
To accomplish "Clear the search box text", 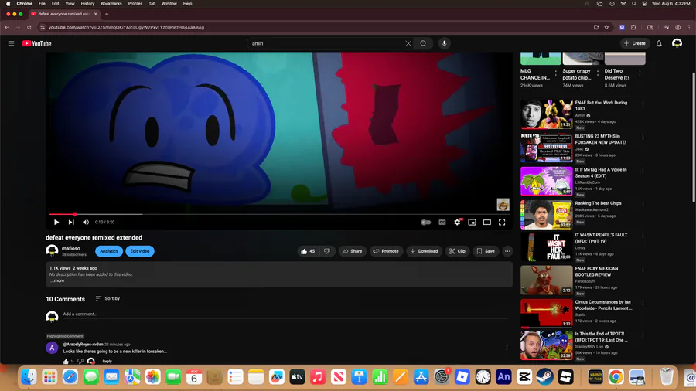I will 408,43.
